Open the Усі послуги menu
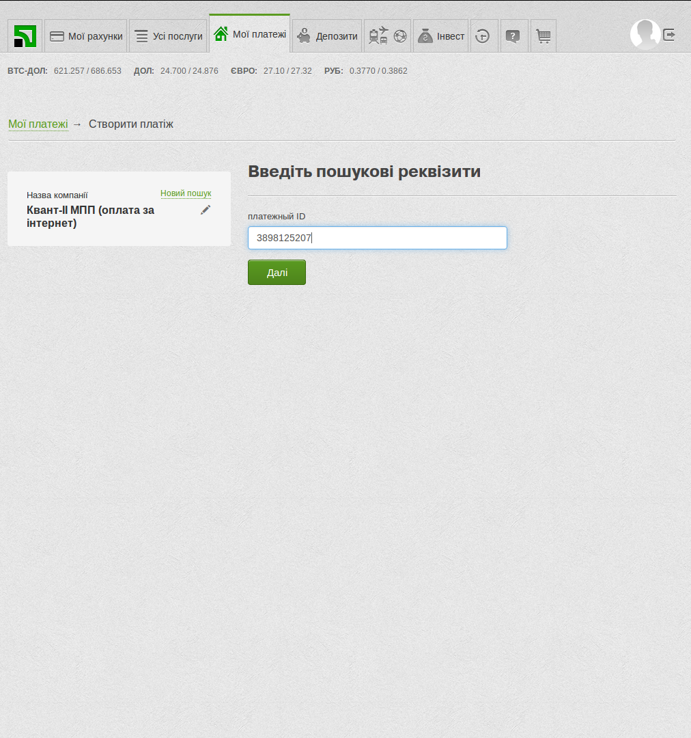This screenshot has height=738, width=691. tap(168, 36)
